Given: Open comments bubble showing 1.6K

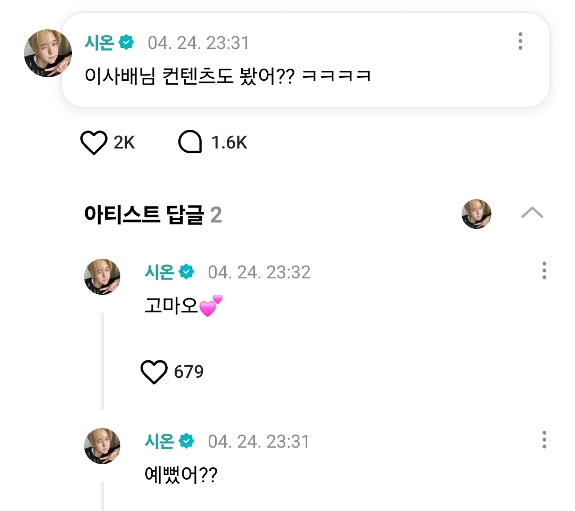Looking at the screenshot, I should click(x=190, y=142).
